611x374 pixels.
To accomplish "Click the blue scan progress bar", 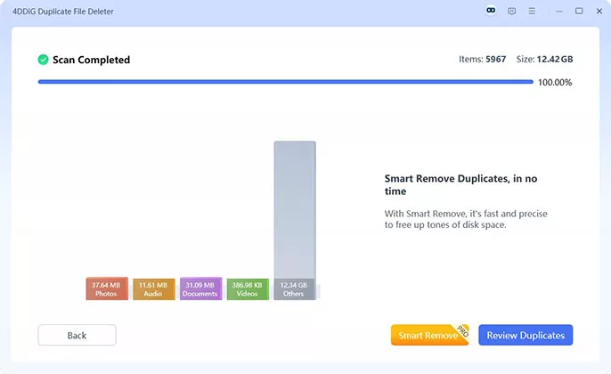I will point(285,82).
